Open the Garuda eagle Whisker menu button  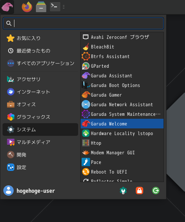point(7,7)
